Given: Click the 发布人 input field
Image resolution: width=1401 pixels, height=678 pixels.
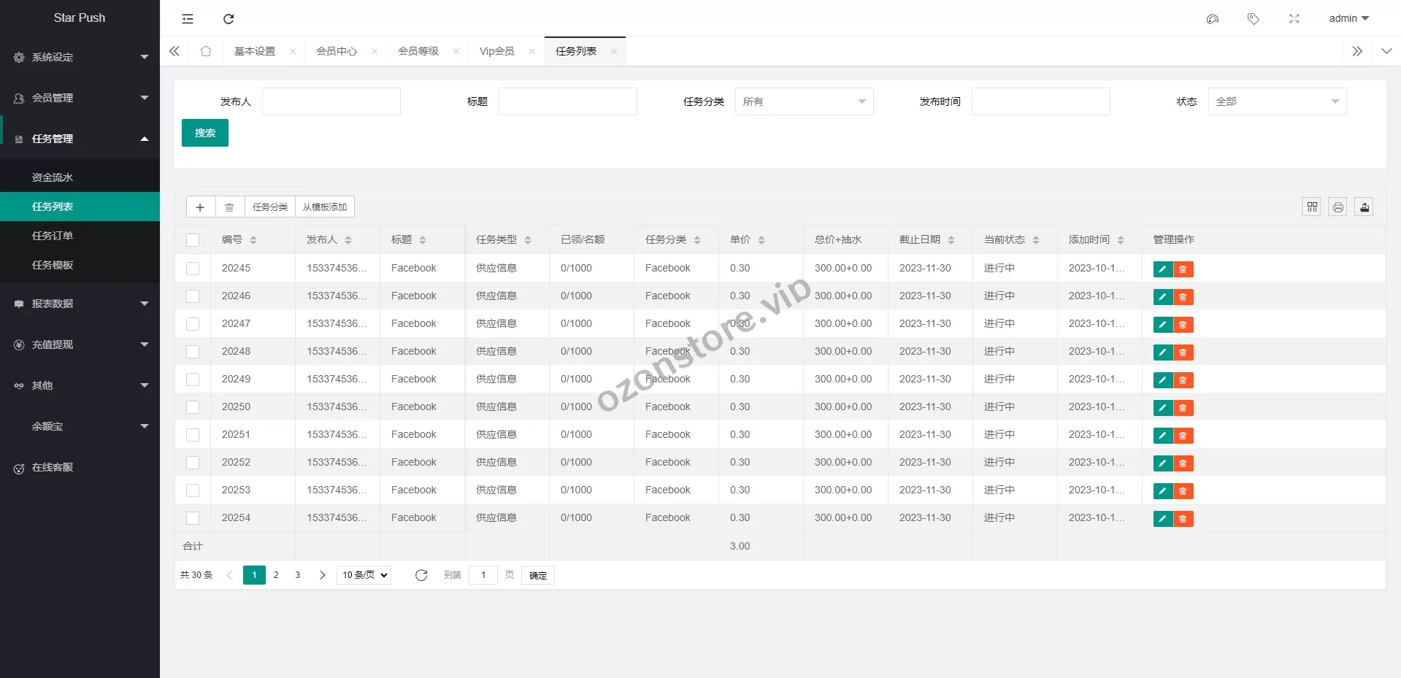Looking at the screenshot, I should pyautogui.click(x=331, y=101).
